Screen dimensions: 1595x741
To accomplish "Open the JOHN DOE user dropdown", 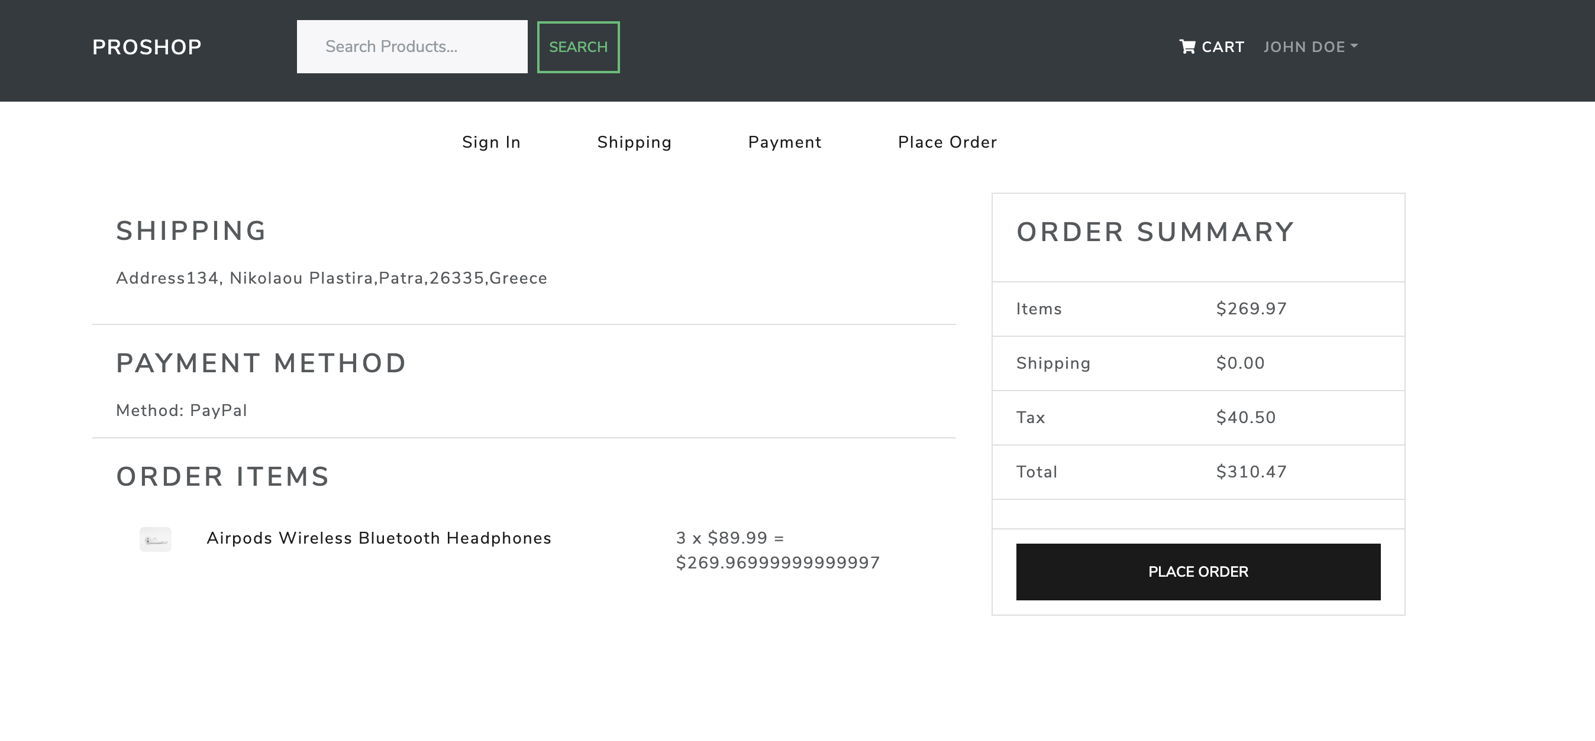I will tap(1304, 47).
